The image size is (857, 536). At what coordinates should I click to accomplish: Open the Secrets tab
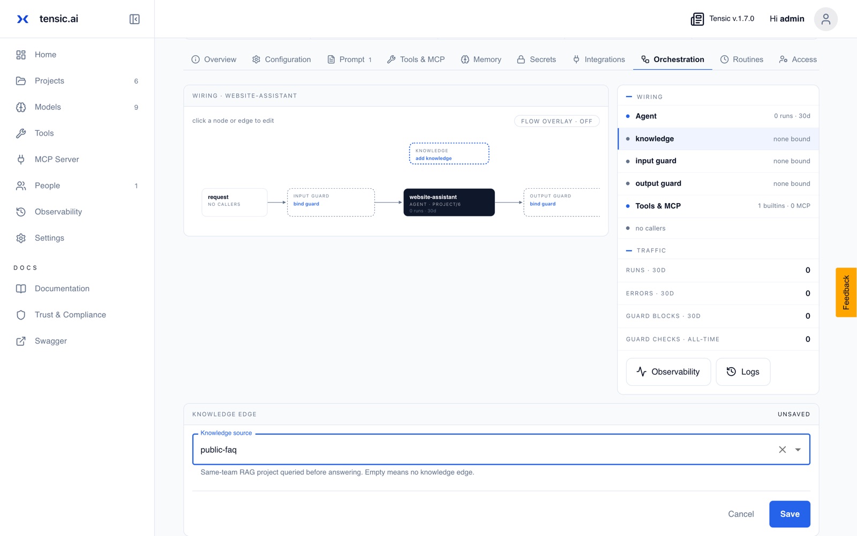[536, 59]
